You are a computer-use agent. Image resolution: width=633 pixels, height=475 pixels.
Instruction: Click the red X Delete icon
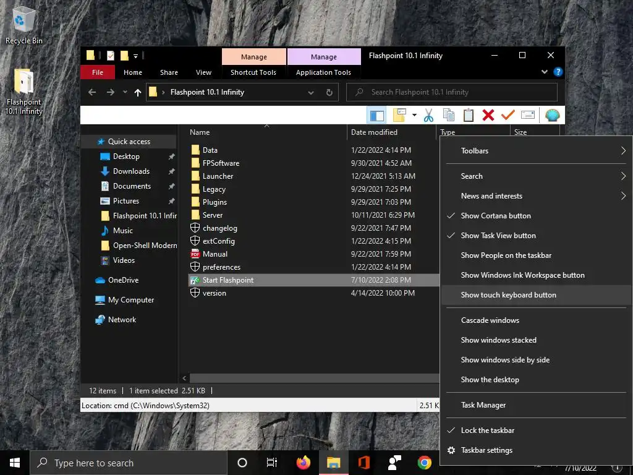click(x=488, y=116)
